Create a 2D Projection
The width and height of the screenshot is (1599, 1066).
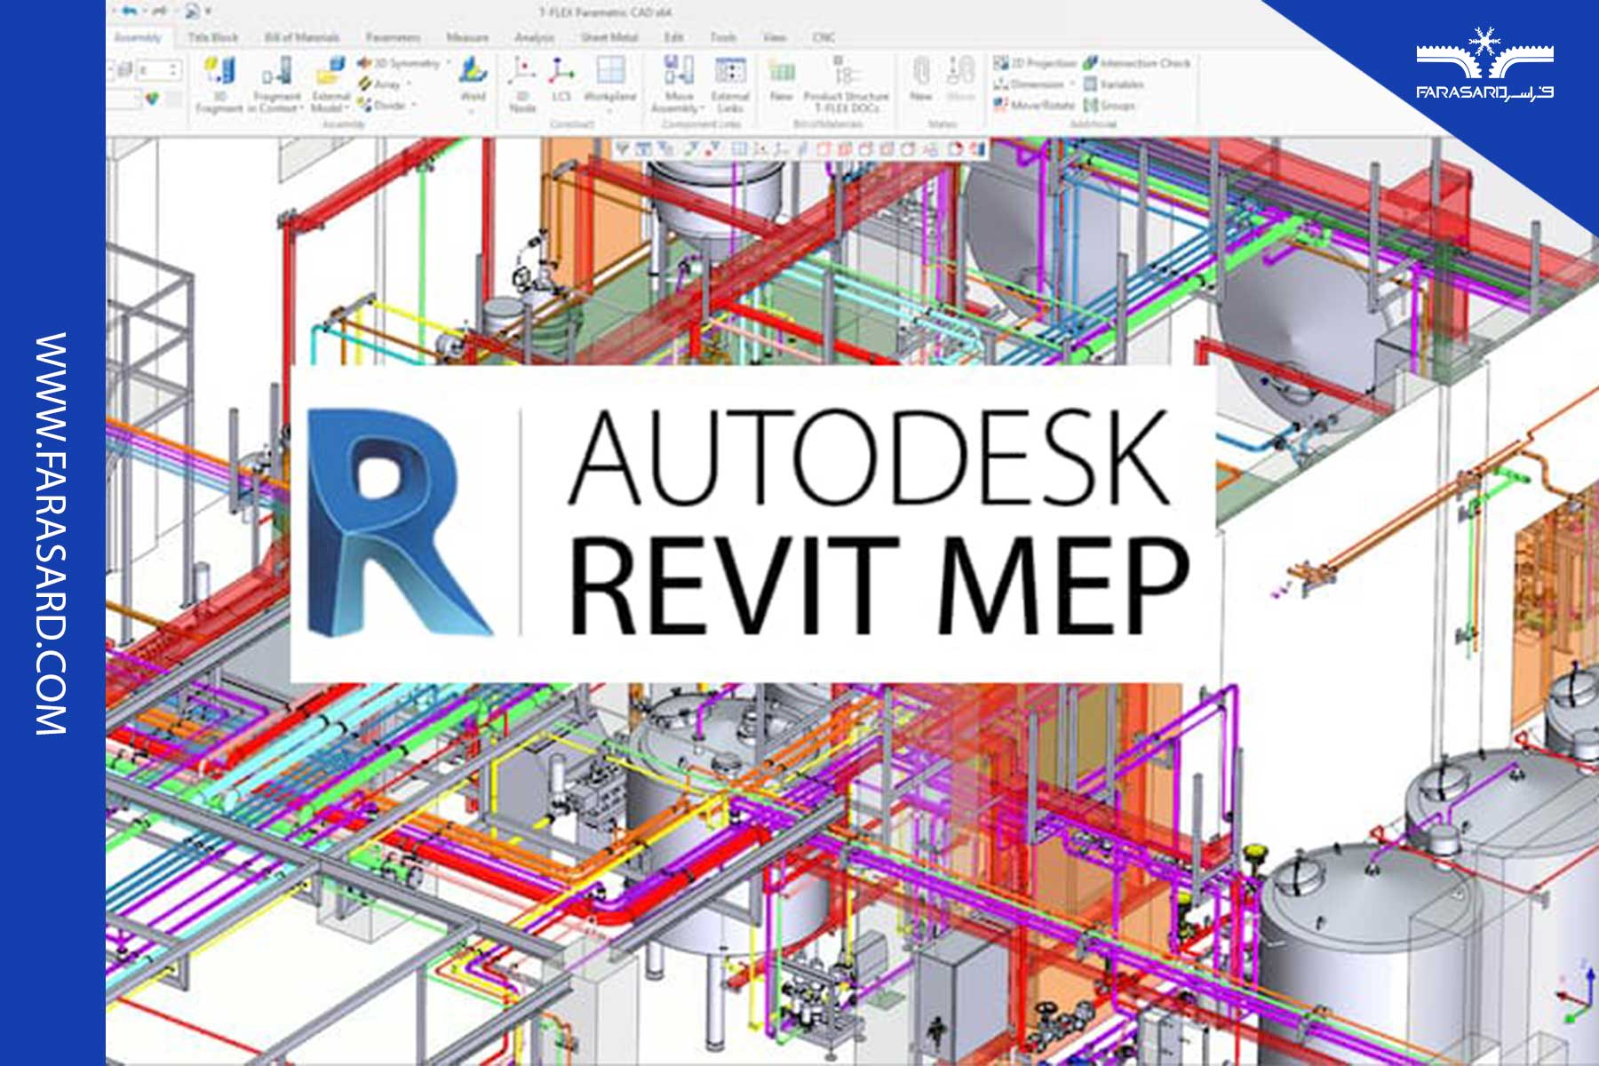click(x=1044, y=63)
